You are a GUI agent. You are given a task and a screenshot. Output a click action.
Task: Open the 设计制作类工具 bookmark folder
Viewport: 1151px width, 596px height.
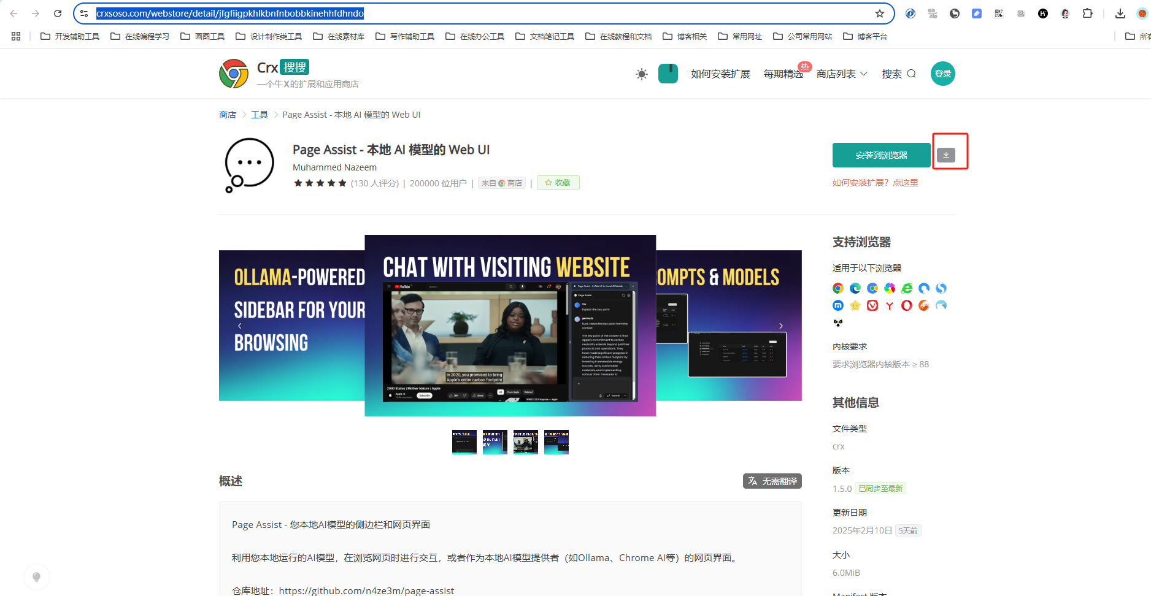coord(269,36)
